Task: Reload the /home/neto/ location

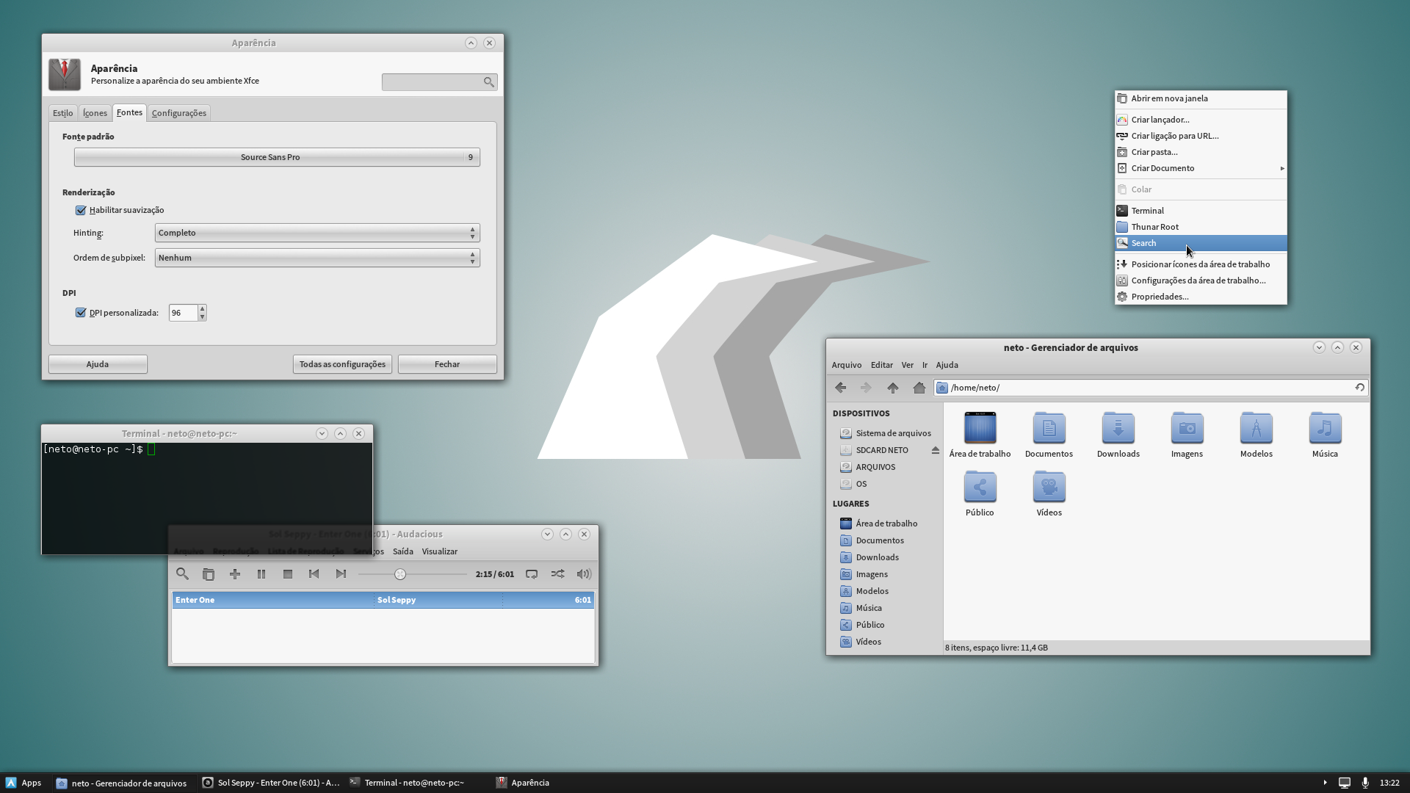Action: [x=1360, y=388]
